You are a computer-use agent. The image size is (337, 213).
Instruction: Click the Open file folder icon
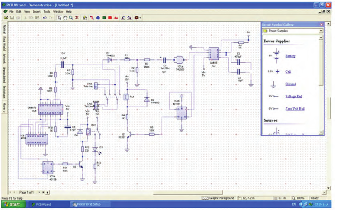6,18
